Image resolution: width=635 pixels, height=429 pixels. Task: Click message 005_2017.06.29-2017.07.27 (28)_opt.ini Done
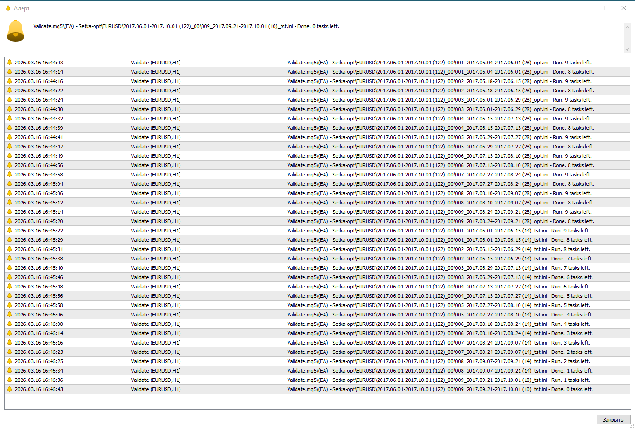(440, 147)
